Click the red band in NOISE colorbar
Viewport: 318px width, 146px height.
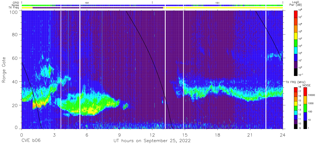coord(305,92)
